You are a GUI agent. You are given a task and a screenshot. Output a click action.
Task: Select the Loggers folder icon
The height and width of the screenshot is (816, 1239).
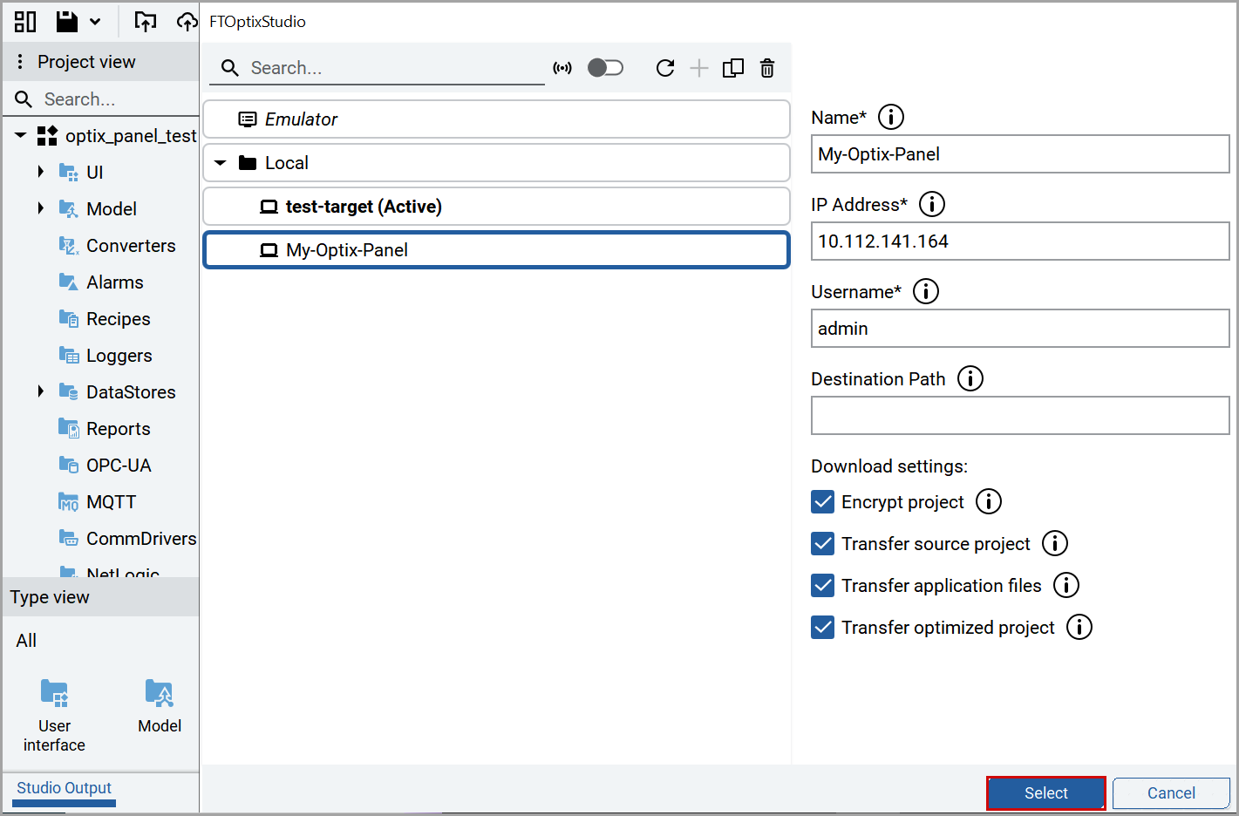click(x=68, y=355)
